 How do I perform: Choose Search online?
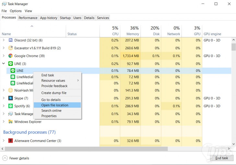coord(57,111)
